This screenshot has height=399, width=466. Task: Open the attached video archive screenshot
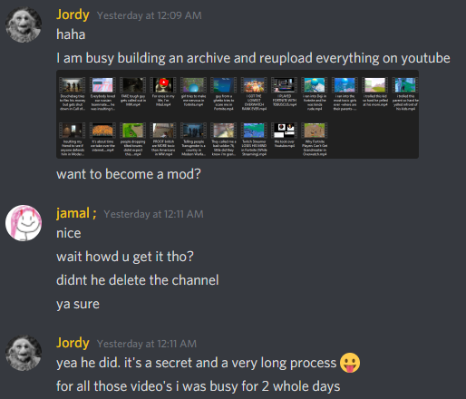238,114
